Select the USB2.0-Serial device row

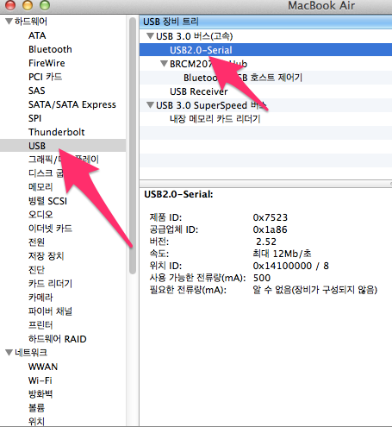(265, 50)
